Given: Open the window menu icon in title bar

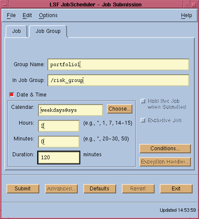Looking at the screenshot, I should [x=5, y=5].
